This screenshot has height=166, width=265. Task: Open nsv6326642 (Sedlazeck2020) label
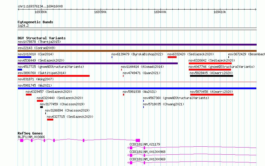click(x=212, y=60)
